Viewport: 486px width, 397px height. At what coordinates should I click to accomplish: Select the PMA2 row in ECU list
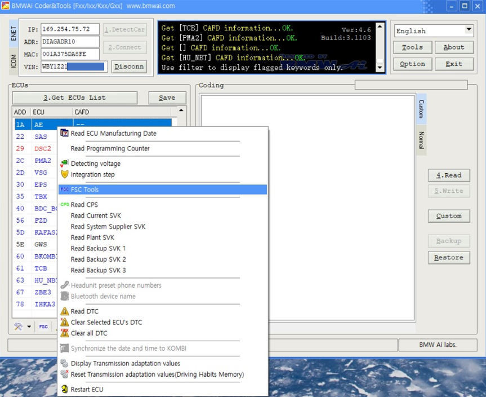pyautogui.click(x=35, y=161)
